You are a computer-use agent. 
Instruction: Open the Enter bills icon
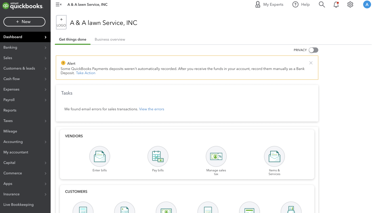pyautogui.click(x=100, y=156)
